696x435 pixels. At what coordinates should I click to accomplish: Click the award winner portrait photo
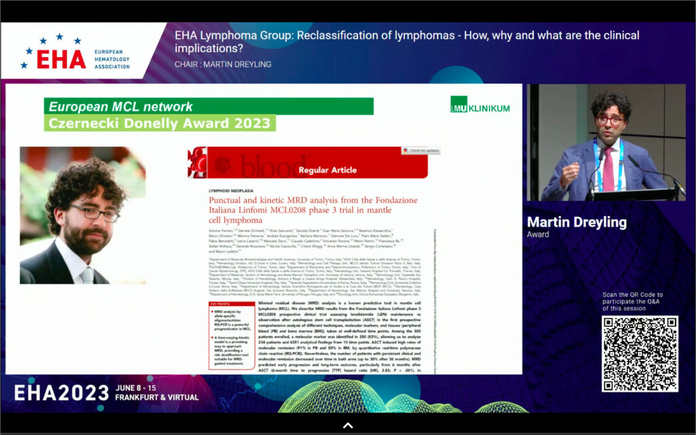click(82, 215)
